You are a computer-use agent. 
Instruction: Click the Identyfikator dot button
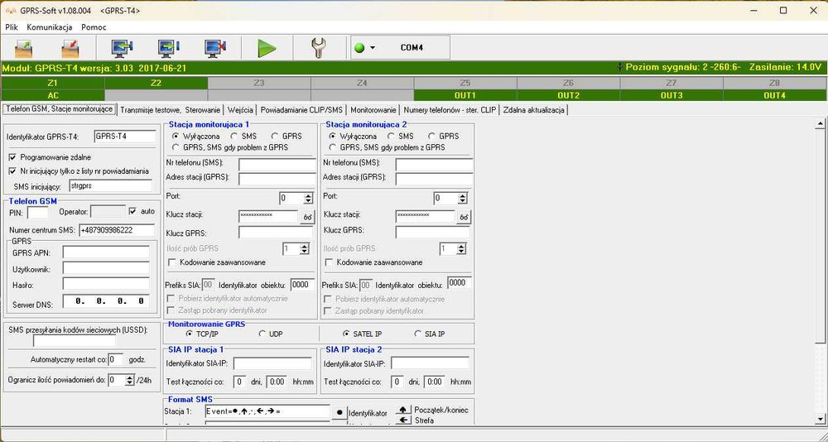point(339,412)
